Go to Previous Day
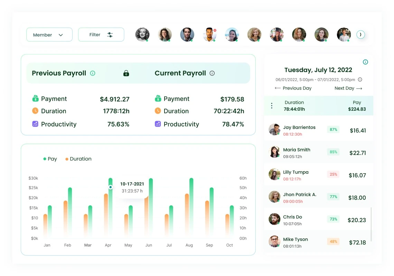Image resolution: width=394 pixels, height=276 pixels. 293,88
